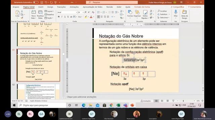Open the Apresentação de Slides tab
Image resolution: width=215 pixels, height=120 pixels.
pyautogui.click(x=93, y=7)
